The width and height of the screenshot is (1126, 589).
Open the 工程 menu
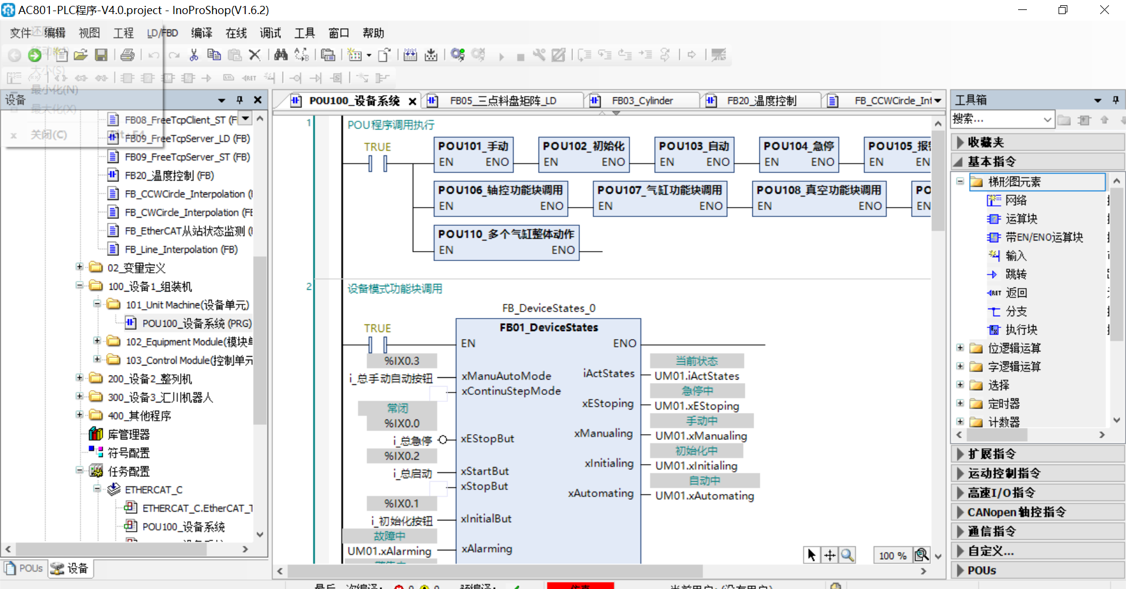[x=123, y=33]
